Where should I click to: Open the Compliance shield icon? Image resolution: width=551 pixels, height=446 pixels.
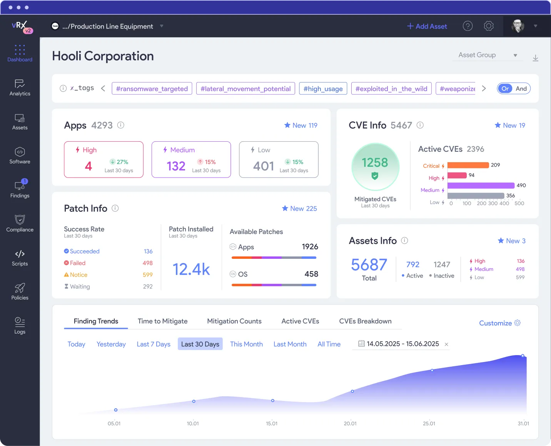click(x=20, y=220)
